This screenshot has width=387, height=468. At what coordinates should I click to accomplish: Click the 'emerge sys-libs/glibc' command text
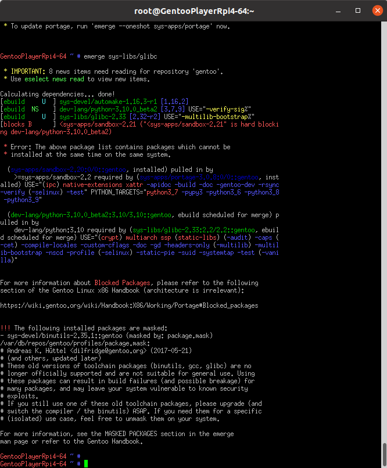120,56
